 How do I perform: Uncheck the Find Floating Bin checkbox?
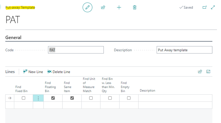point(53,98)
